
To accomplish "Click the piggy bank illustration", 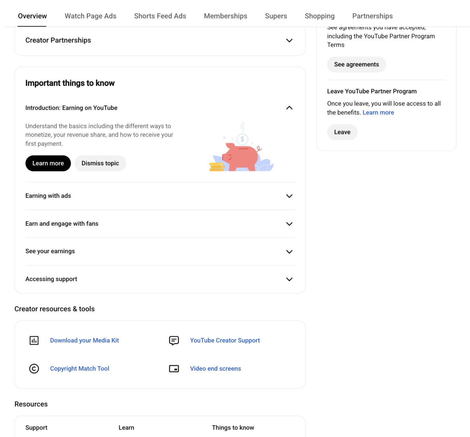I will 242,147.
